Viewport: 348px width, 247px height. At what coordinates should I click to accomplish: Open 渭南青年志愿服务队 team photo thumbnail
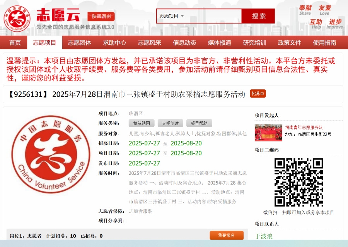tap(268, 132)
